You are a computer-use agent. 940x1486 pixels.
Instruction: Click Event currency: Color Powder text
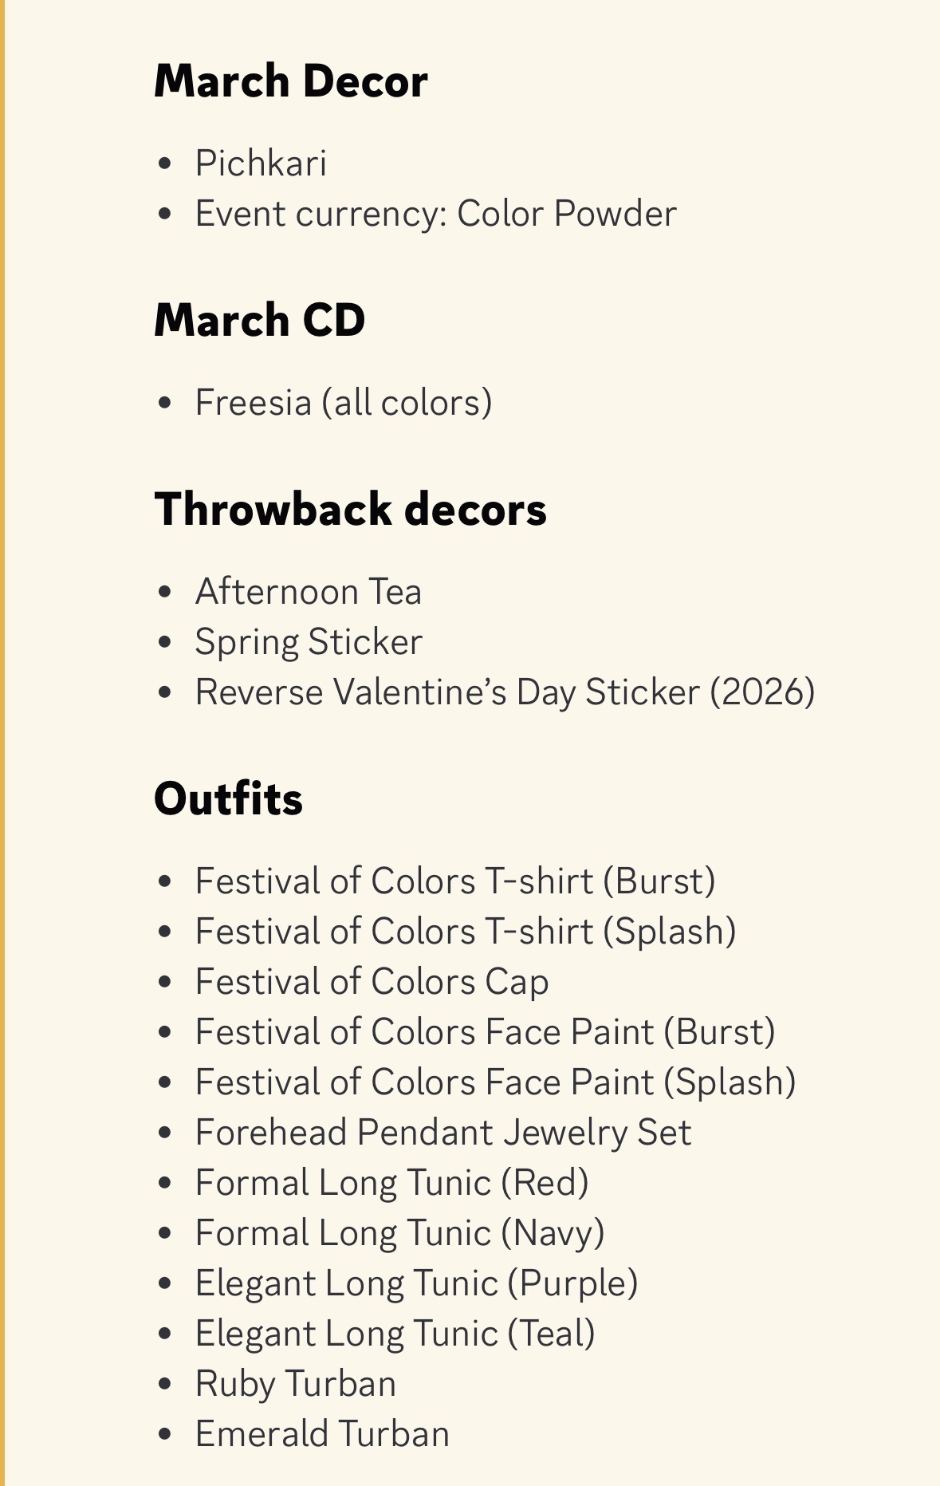[x=435, y=214]
